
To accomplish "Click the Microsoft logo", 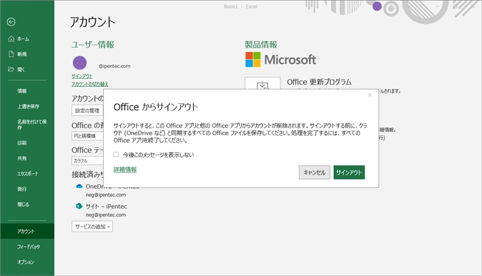I will [x=280, y=60].
